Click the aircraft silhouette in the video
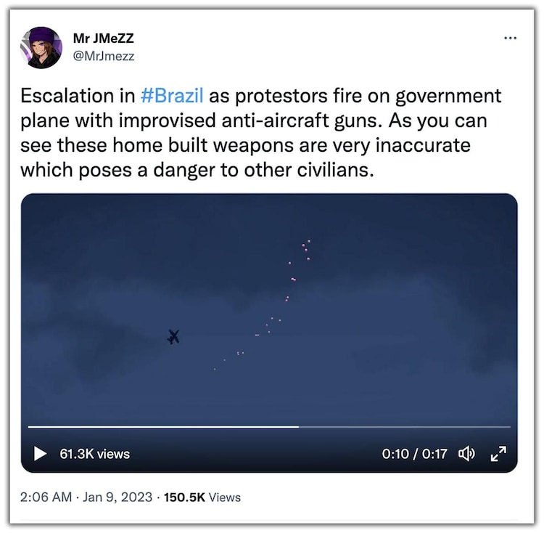The image size is (544, 533). pyautogui.click(x=173, y=336)
